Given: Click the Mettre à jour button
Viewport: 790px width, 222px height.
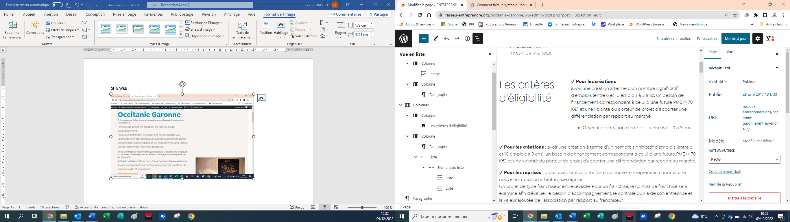Looking at the screenshot, I should tap(736, 39).
